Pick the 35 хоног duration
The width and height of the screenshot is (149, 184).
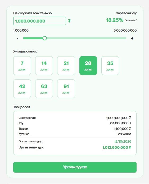coord(110,65)
